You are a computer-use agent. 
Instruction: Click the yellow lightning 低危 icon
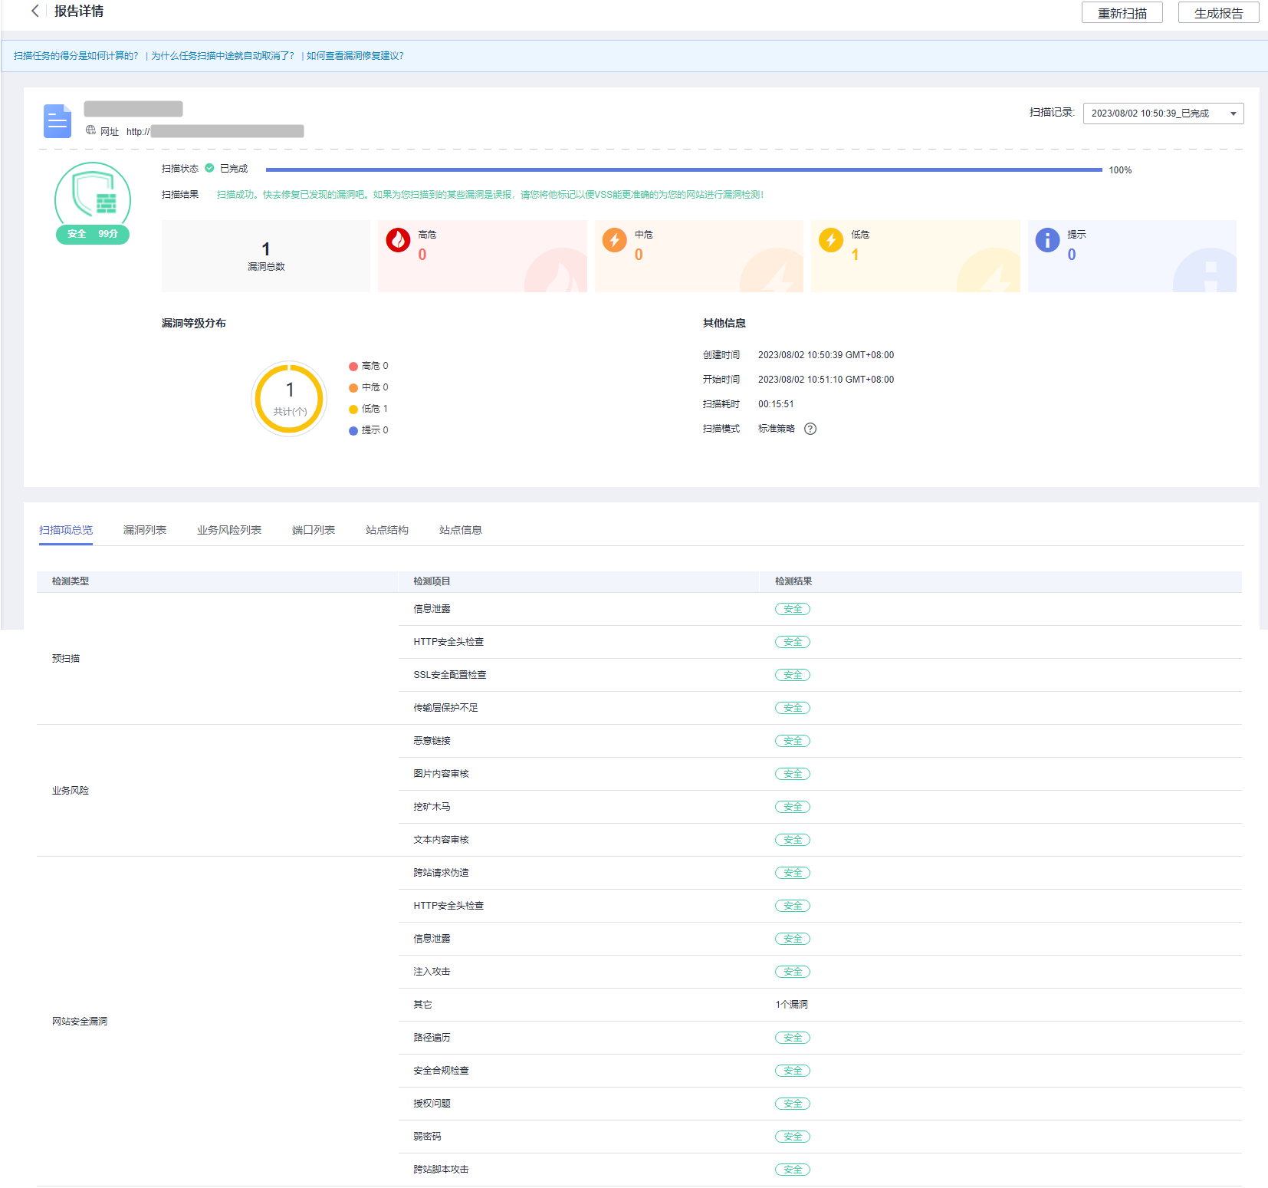point(830,240)
